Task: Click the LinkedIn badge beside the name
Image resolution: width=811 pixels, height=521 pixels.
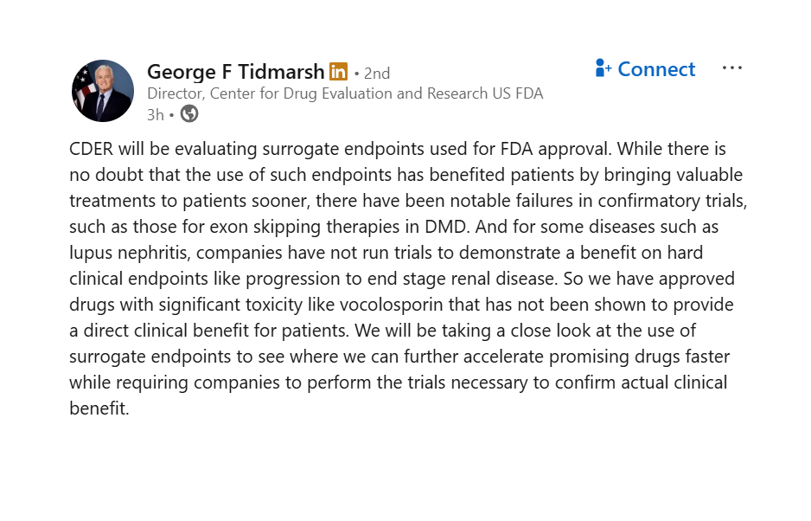Action: pos(338,72)
